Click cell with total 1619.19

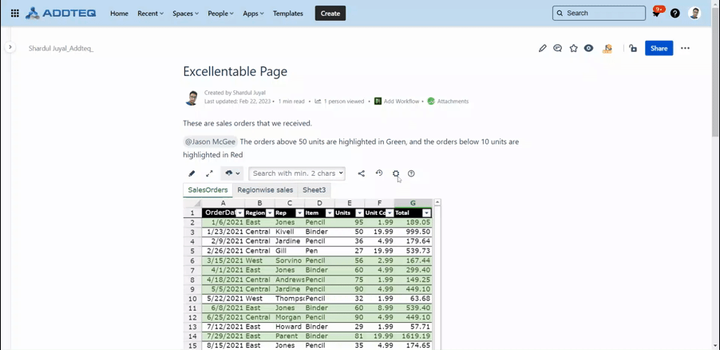pyautogui.click(x=413, y=336)
